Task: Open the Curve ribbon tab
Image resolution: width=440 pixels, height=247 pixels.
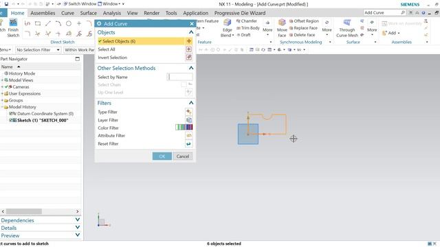Action: 67,13
